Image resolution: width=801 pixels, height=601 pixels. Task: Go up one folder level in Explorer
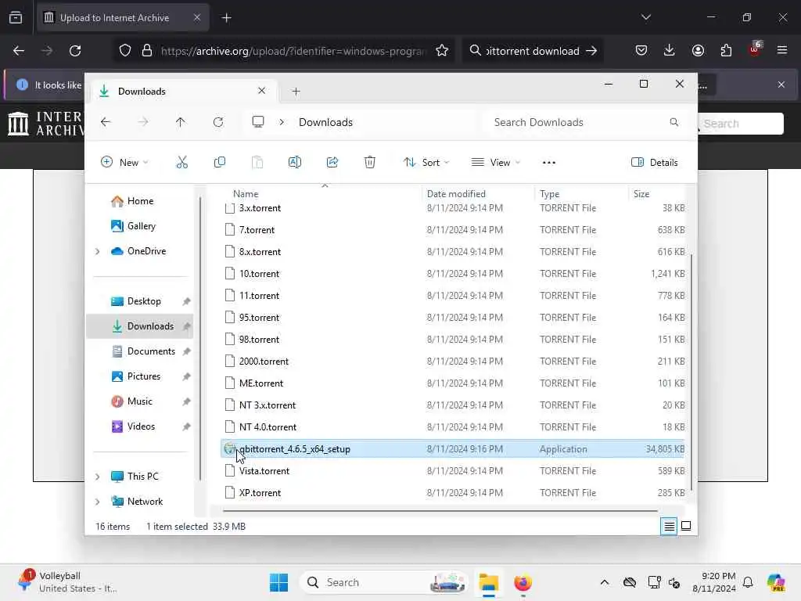(181, 122)
